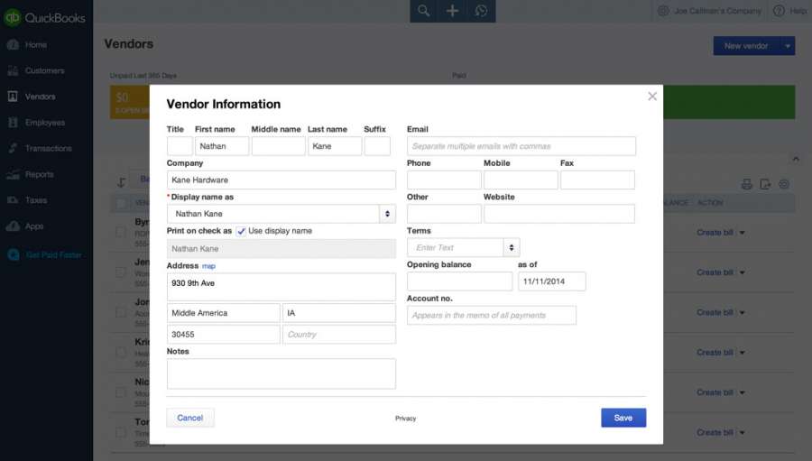Click the batch actions sort arrow icon

tap(121, 182)
